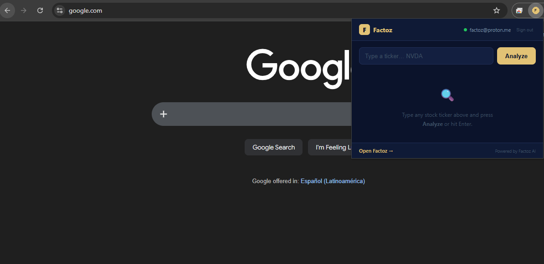
Task: Click the green online status dot
Action: [465, 30]
